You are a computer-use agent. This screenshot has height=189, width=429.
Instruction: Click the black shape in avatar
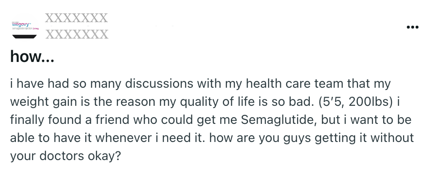24,37
